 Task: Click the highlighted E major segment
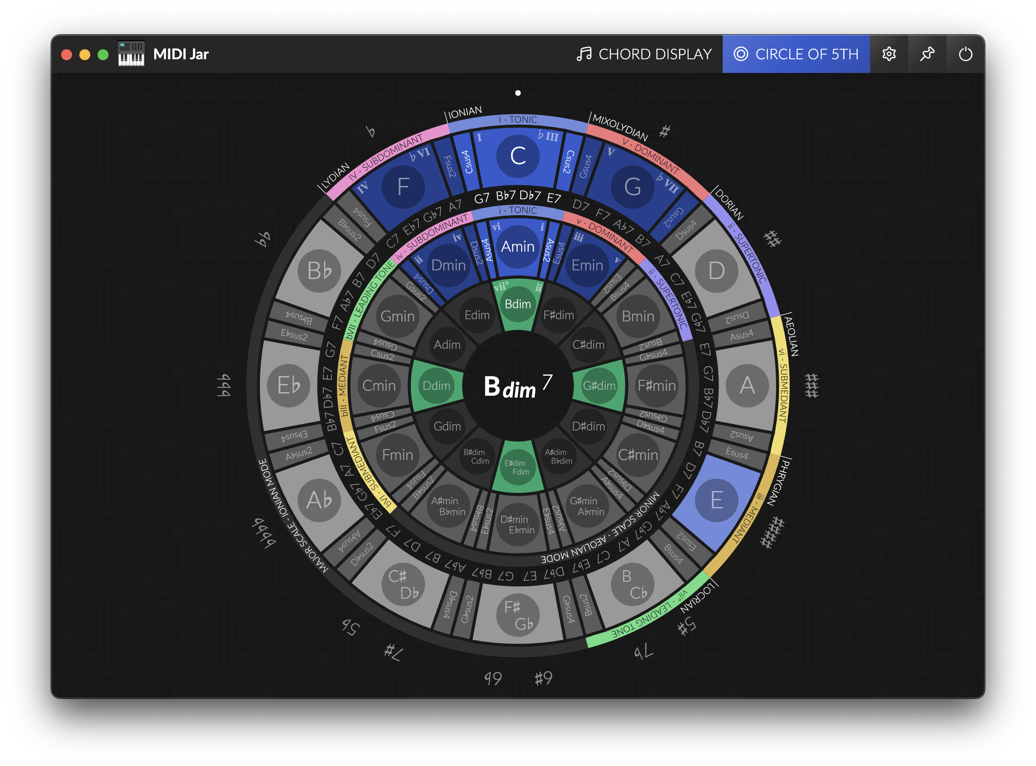pos(716,500)
